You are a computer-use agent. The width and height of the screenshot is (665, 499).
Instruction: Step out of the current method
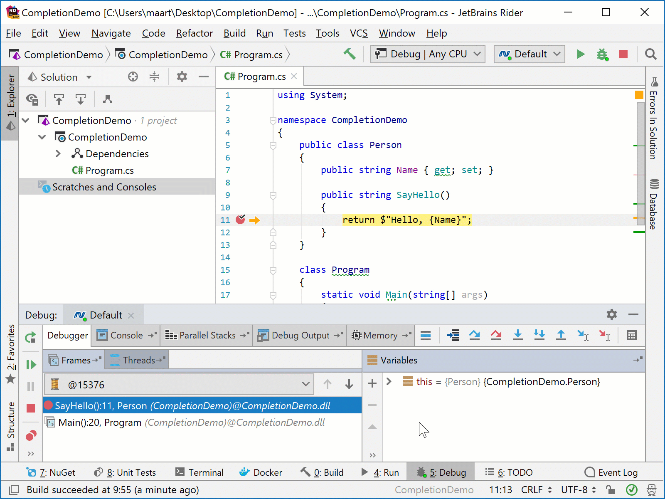point(561,335)
